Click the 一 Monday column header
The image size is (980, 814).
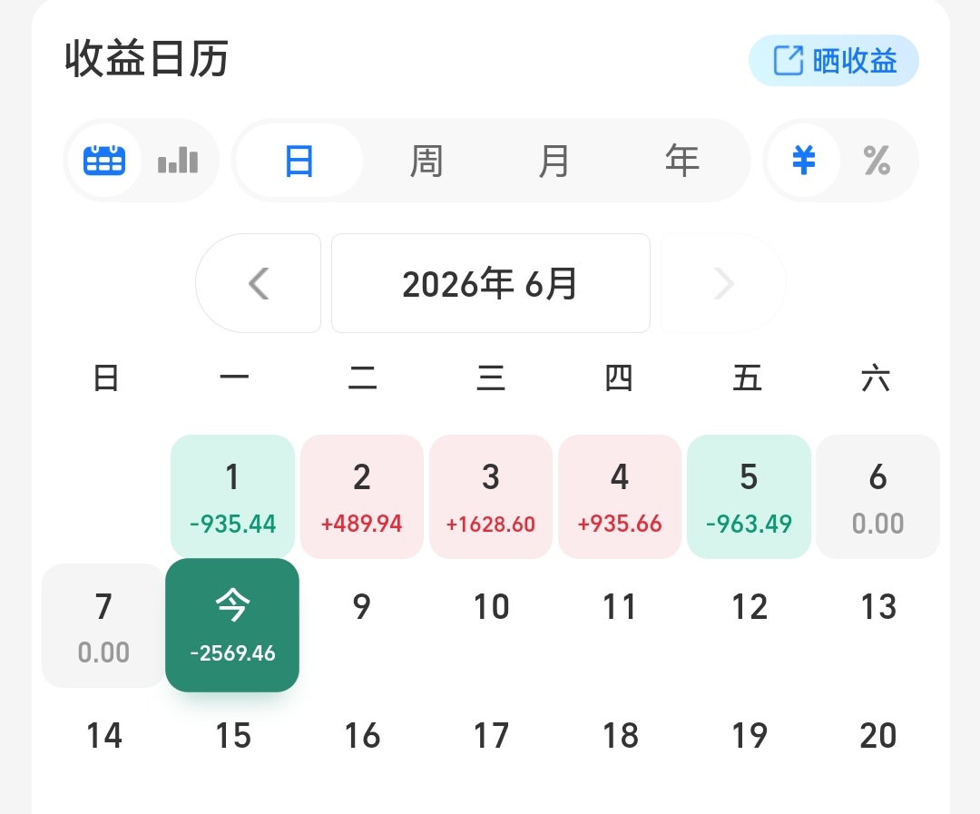tap(234, 378)
